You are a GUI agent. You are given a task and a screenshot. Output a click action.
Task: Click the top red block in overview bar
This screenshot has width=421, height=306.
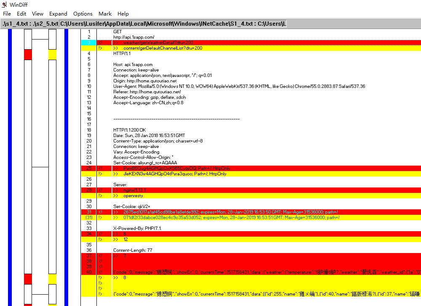[x=28, y=55]
